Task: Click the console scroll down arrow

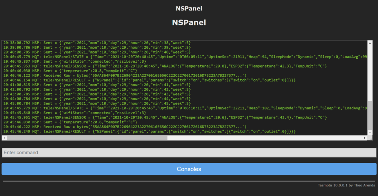Action: 370,133
